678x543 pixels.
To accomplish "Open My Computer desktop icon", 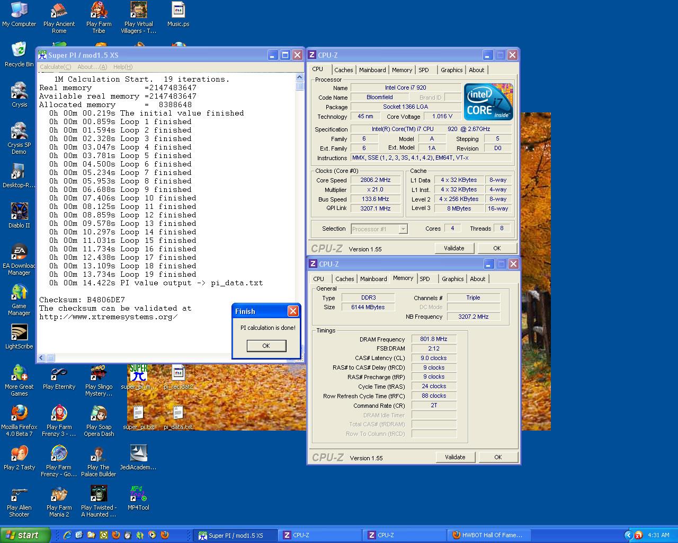I will pyautogui.click(x=19, y=15).
